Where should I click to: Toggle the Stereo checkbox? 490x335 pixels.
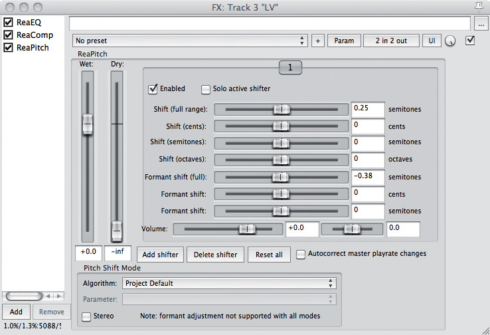tap(86, 316)
